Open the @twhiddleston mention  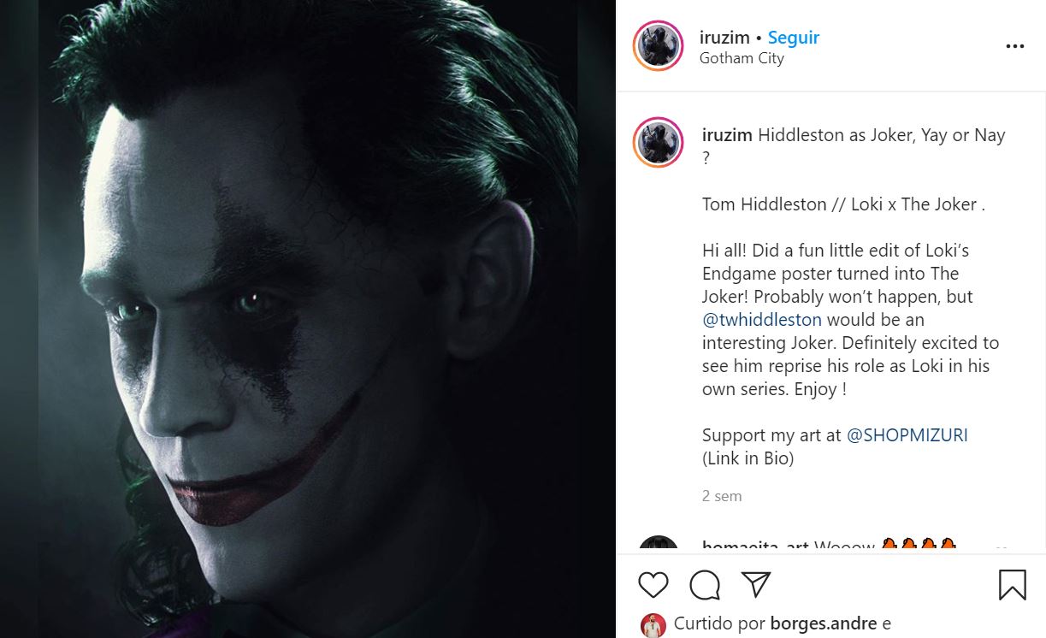(762, 320)
